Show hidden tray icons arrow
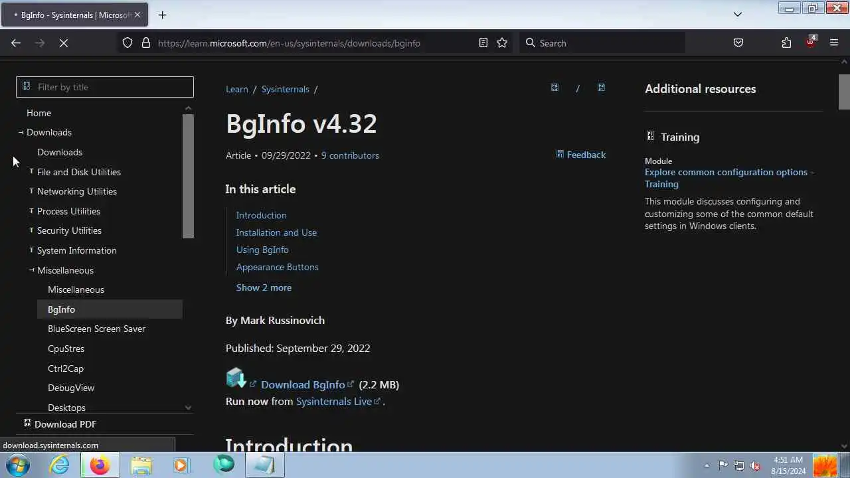This screenshot has width=850, height=478. 706,466
